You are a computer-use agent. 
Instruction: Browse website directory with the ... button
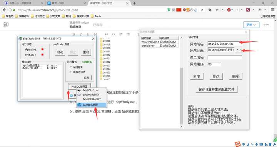(239, 50)
